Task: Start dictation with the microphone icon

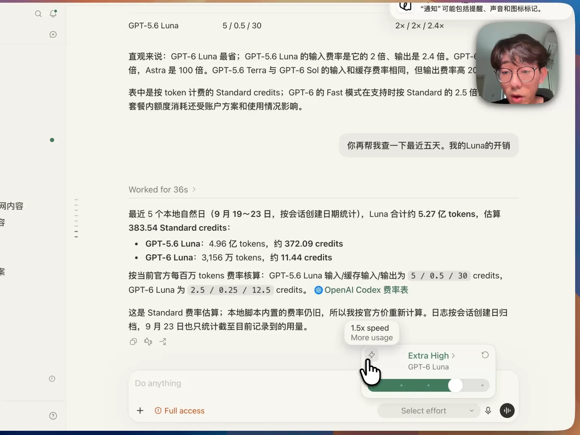Action: tap(488, 411)
